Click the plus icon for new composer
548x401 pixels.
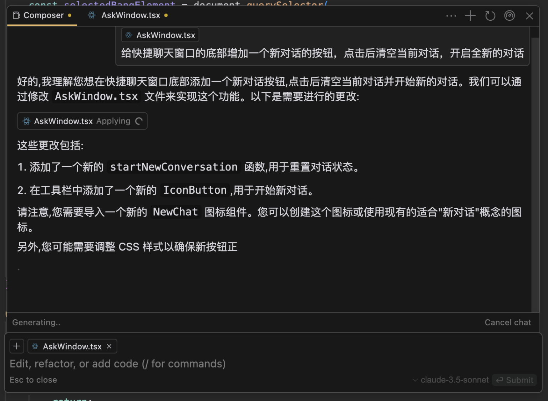[x=470, y=16]
